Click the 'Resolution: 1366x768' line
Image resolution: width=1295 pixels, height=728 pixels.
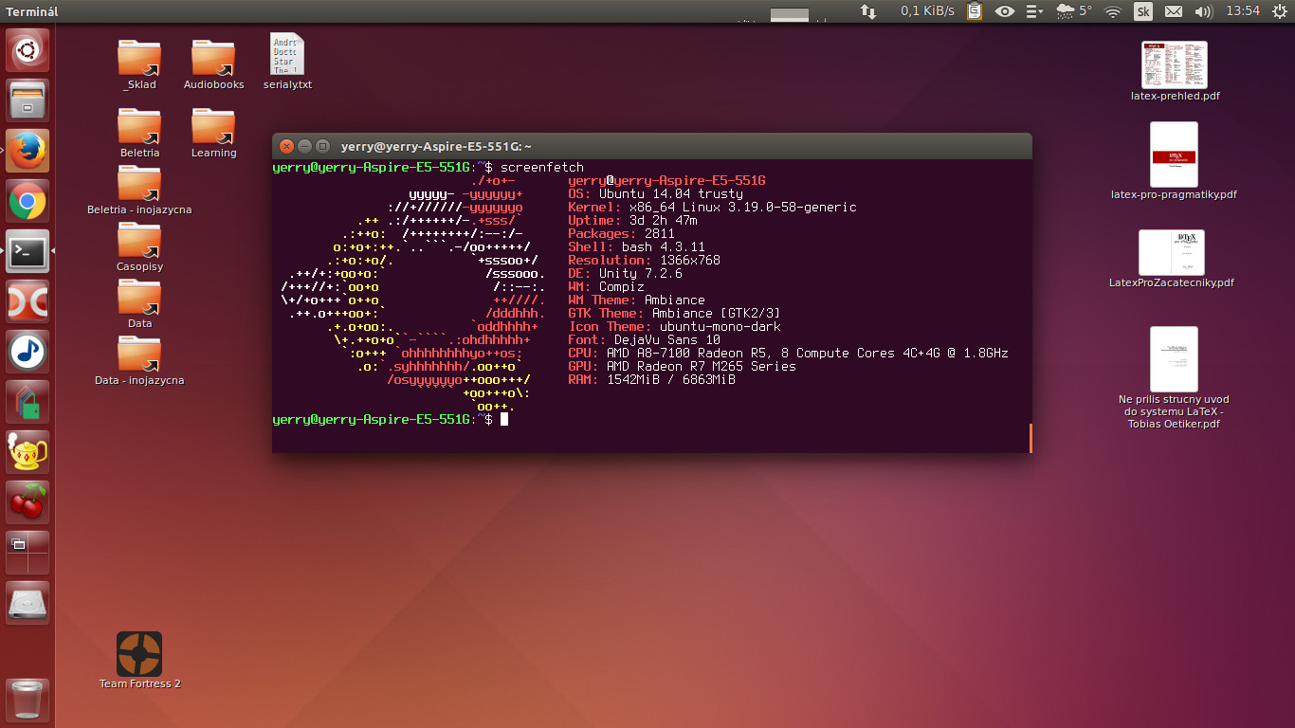coord(644,260)
